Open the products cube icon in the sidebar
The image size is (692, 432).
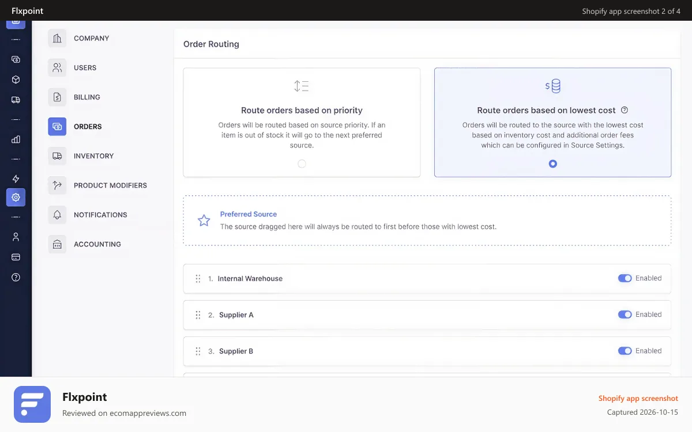click(x=16, y=79)
